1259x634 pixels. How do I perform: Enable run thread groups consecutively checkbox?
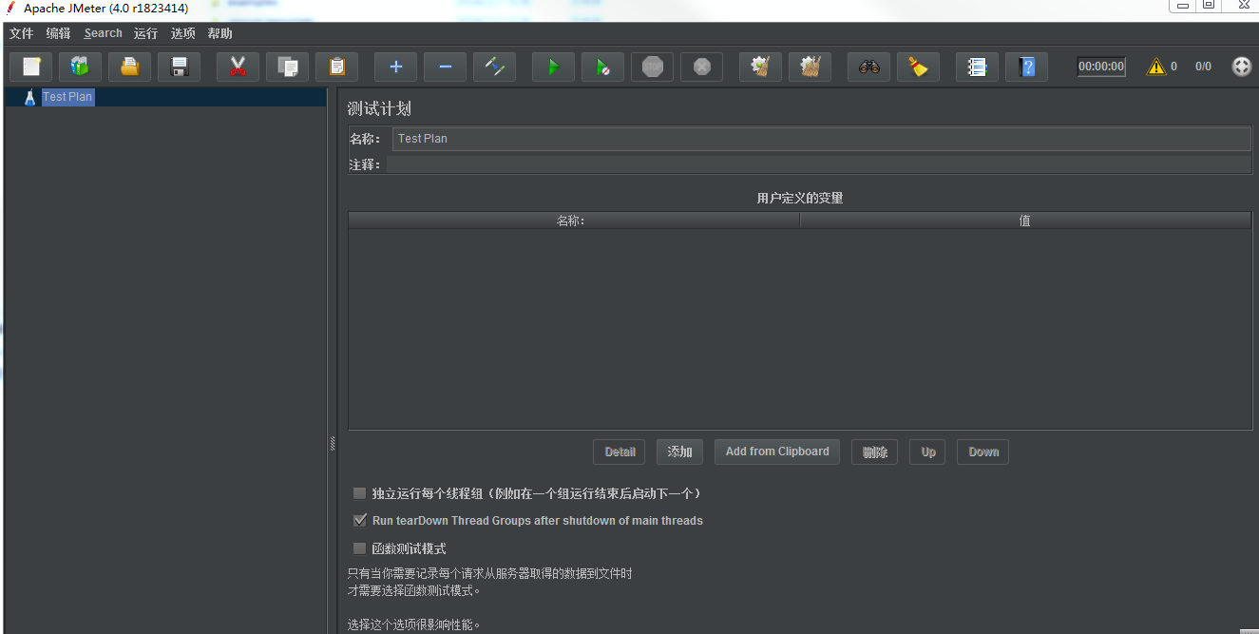pos(359,493)
